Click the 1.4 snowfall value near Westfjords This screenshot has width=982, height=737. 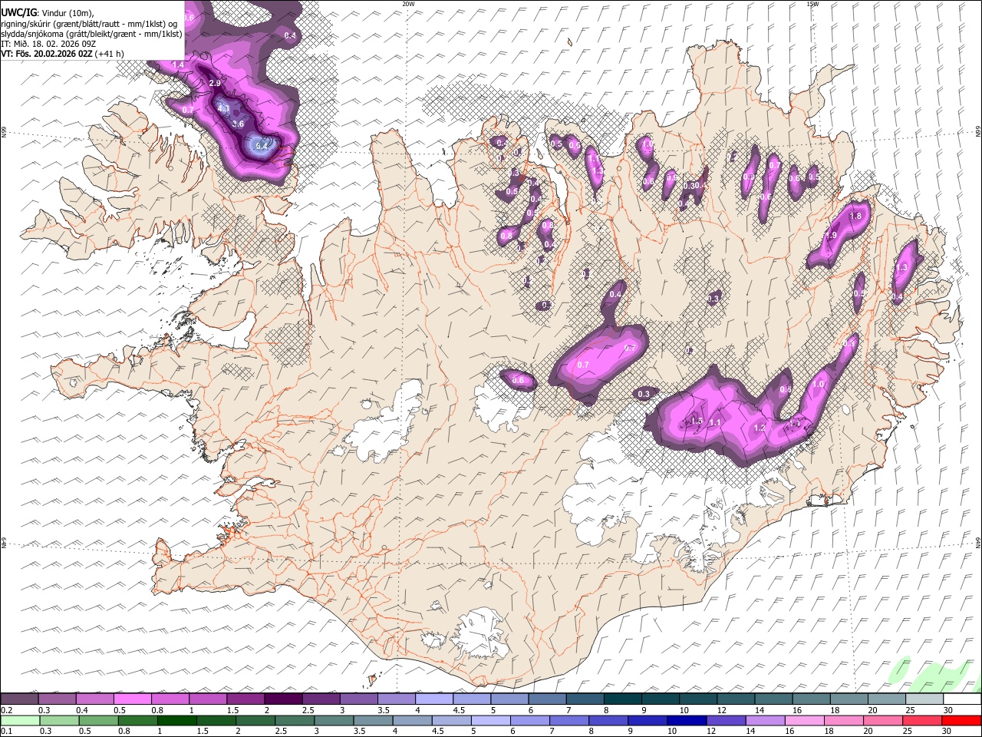(x=178, y=65)
